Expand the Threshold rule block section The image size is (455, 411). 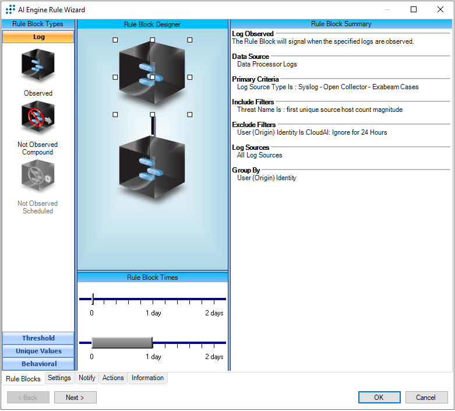click(x=38, y=338)
